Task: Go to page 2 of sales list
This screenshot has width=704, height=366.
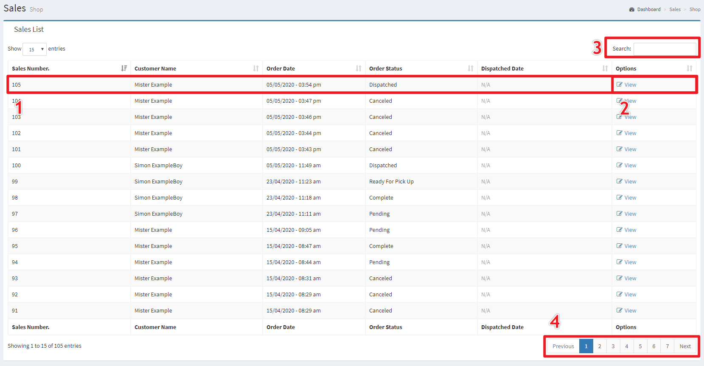Action: [600, 346]
